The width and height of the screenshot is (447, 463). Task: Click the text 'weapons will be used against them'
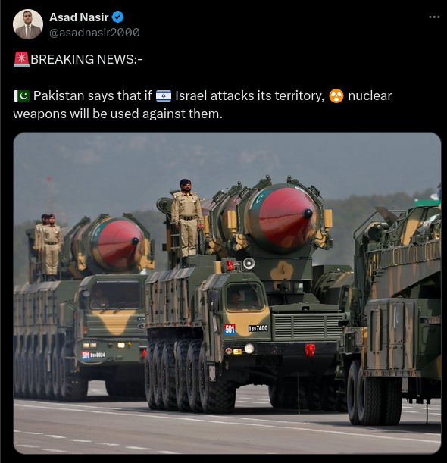[x=117, y=114]
